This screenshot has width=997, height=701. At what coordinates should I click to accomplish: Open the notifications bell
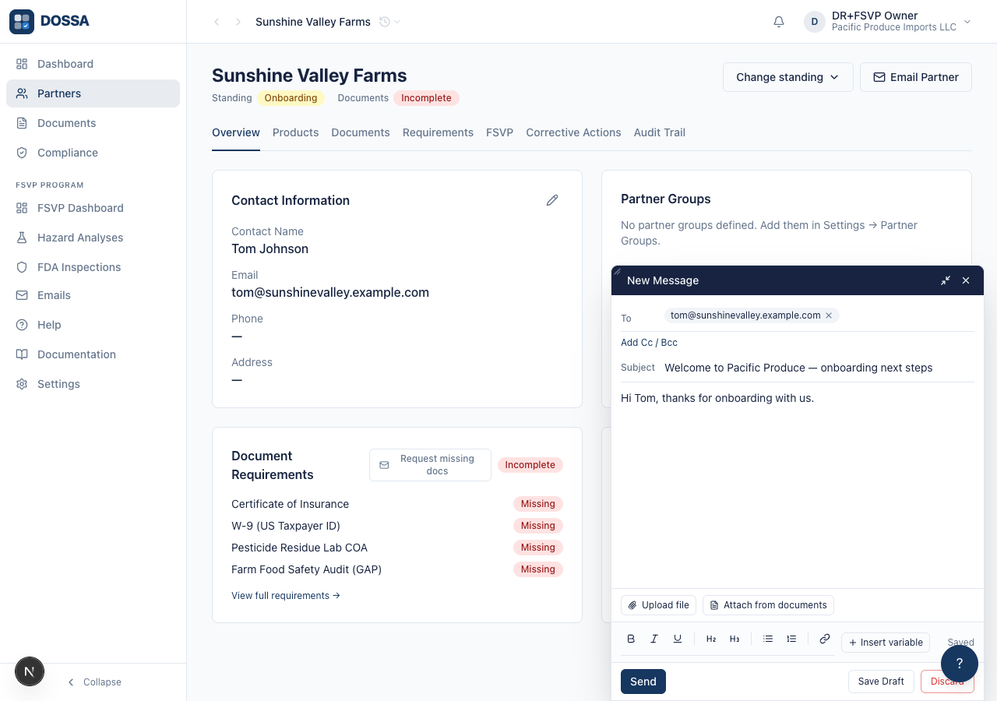click(779, 22)
